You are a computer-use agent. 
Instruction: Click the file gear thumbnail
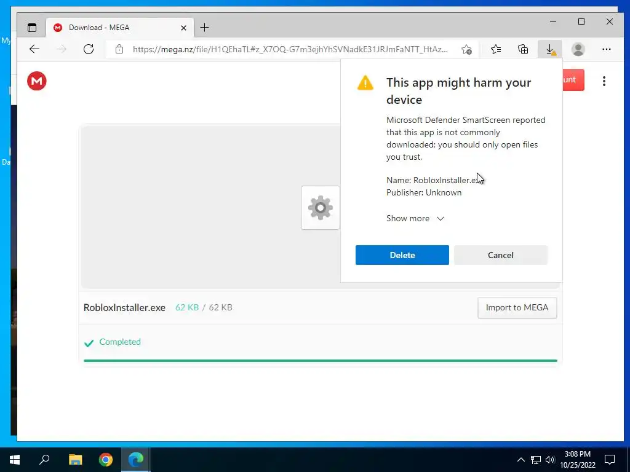pyautogui.click(x=320, y=208)
